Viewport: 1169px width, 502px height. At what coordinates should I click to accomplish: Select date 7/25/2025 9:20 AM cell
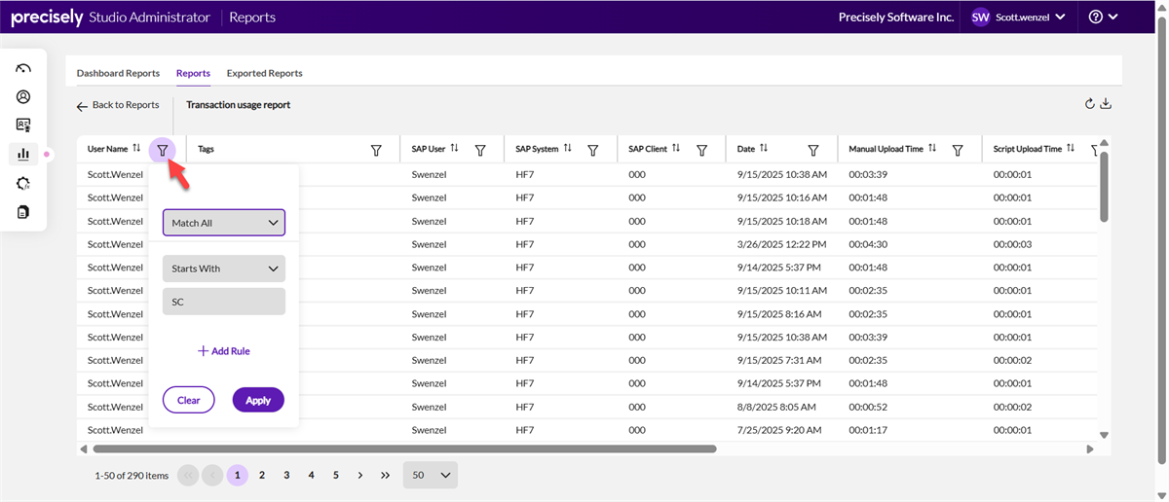point(778,430)
